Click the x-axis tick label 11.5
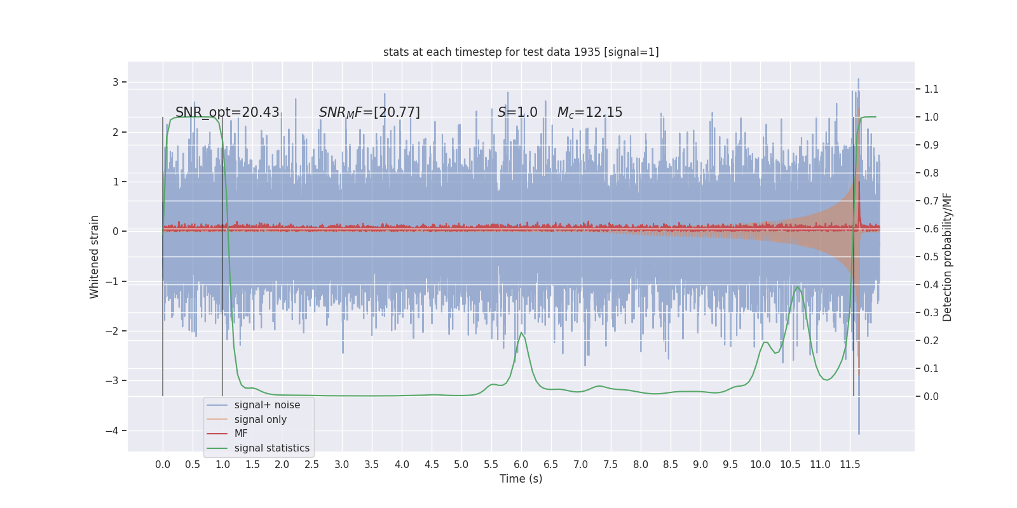Screen dimensions: 1017x508 [850, 465]
